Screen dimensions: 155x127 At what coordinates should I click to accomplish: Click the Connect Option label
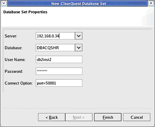[19, 83]
